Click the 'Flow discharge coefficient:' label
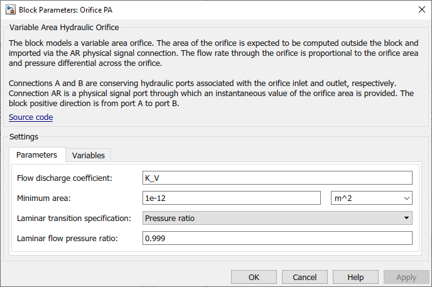This screenshot has width=432, height=287. (x=65, y=178)
